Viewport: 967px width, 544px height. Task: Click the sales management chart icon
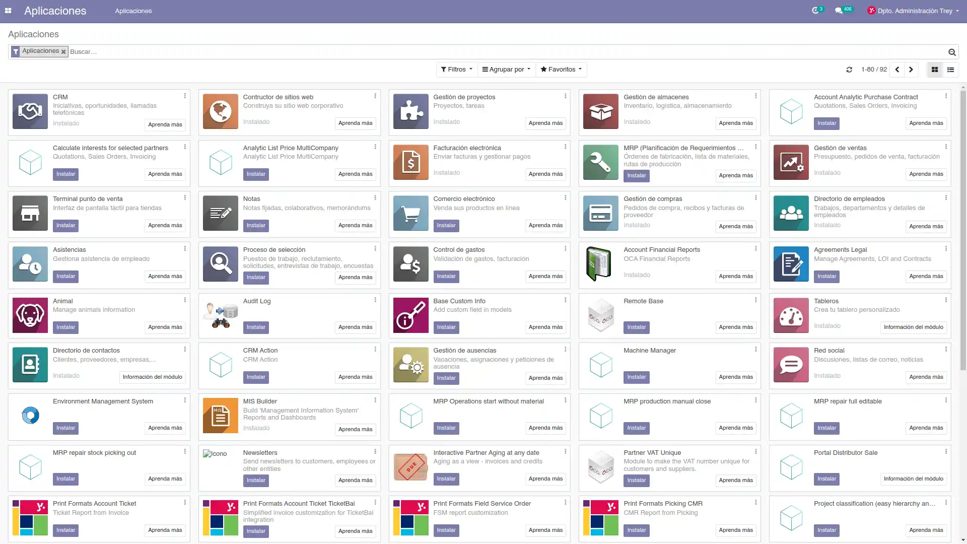tap(791, 162)
